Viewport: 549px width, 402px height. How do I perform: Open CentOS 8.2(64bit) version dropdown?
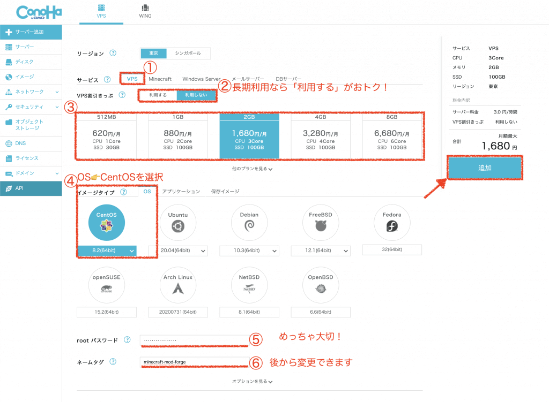(x=107, y=251)
